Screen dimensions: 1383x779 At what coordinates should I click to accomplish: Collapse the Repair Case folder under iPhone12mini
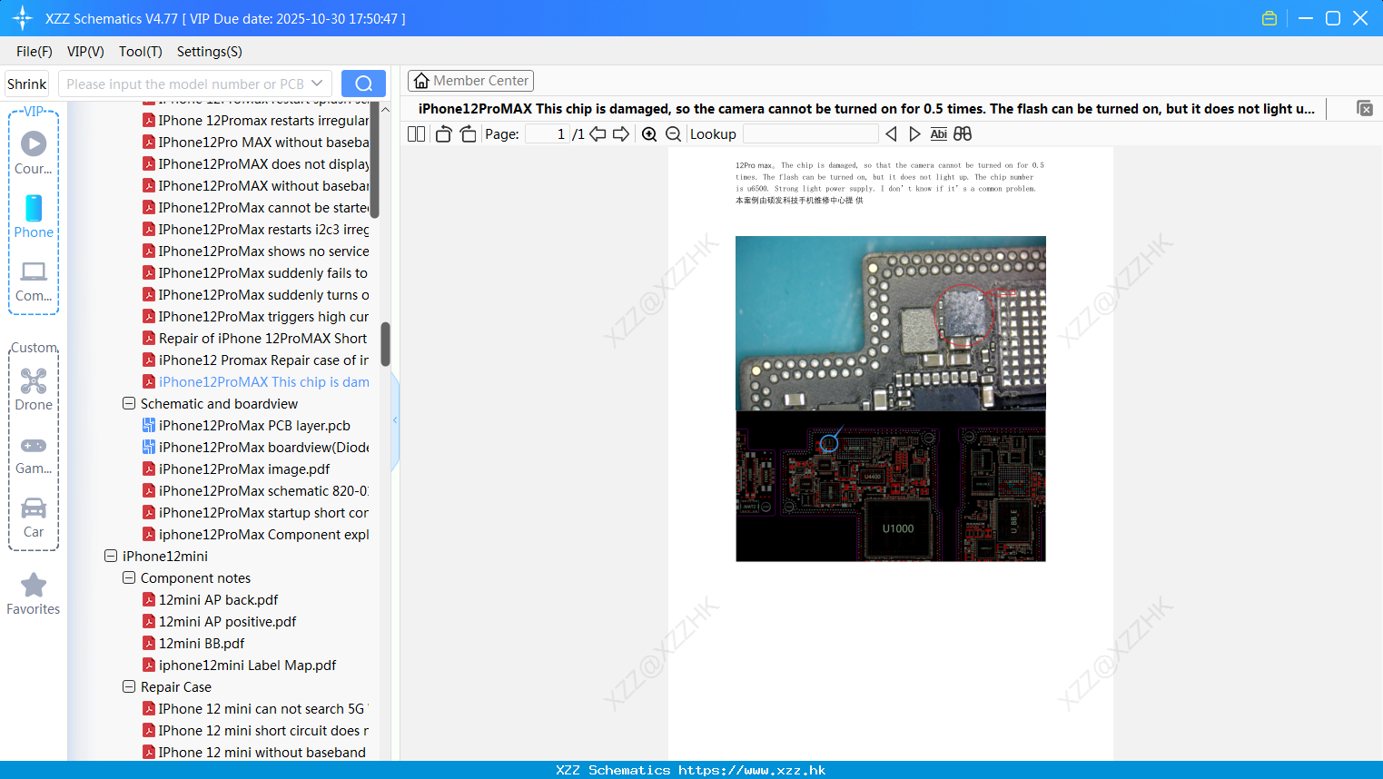[x=129, y=686]
